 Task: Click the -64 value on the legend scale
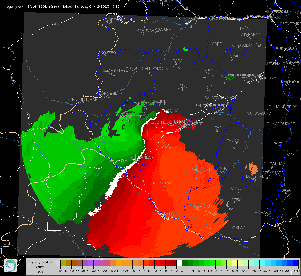click(60, 271)
